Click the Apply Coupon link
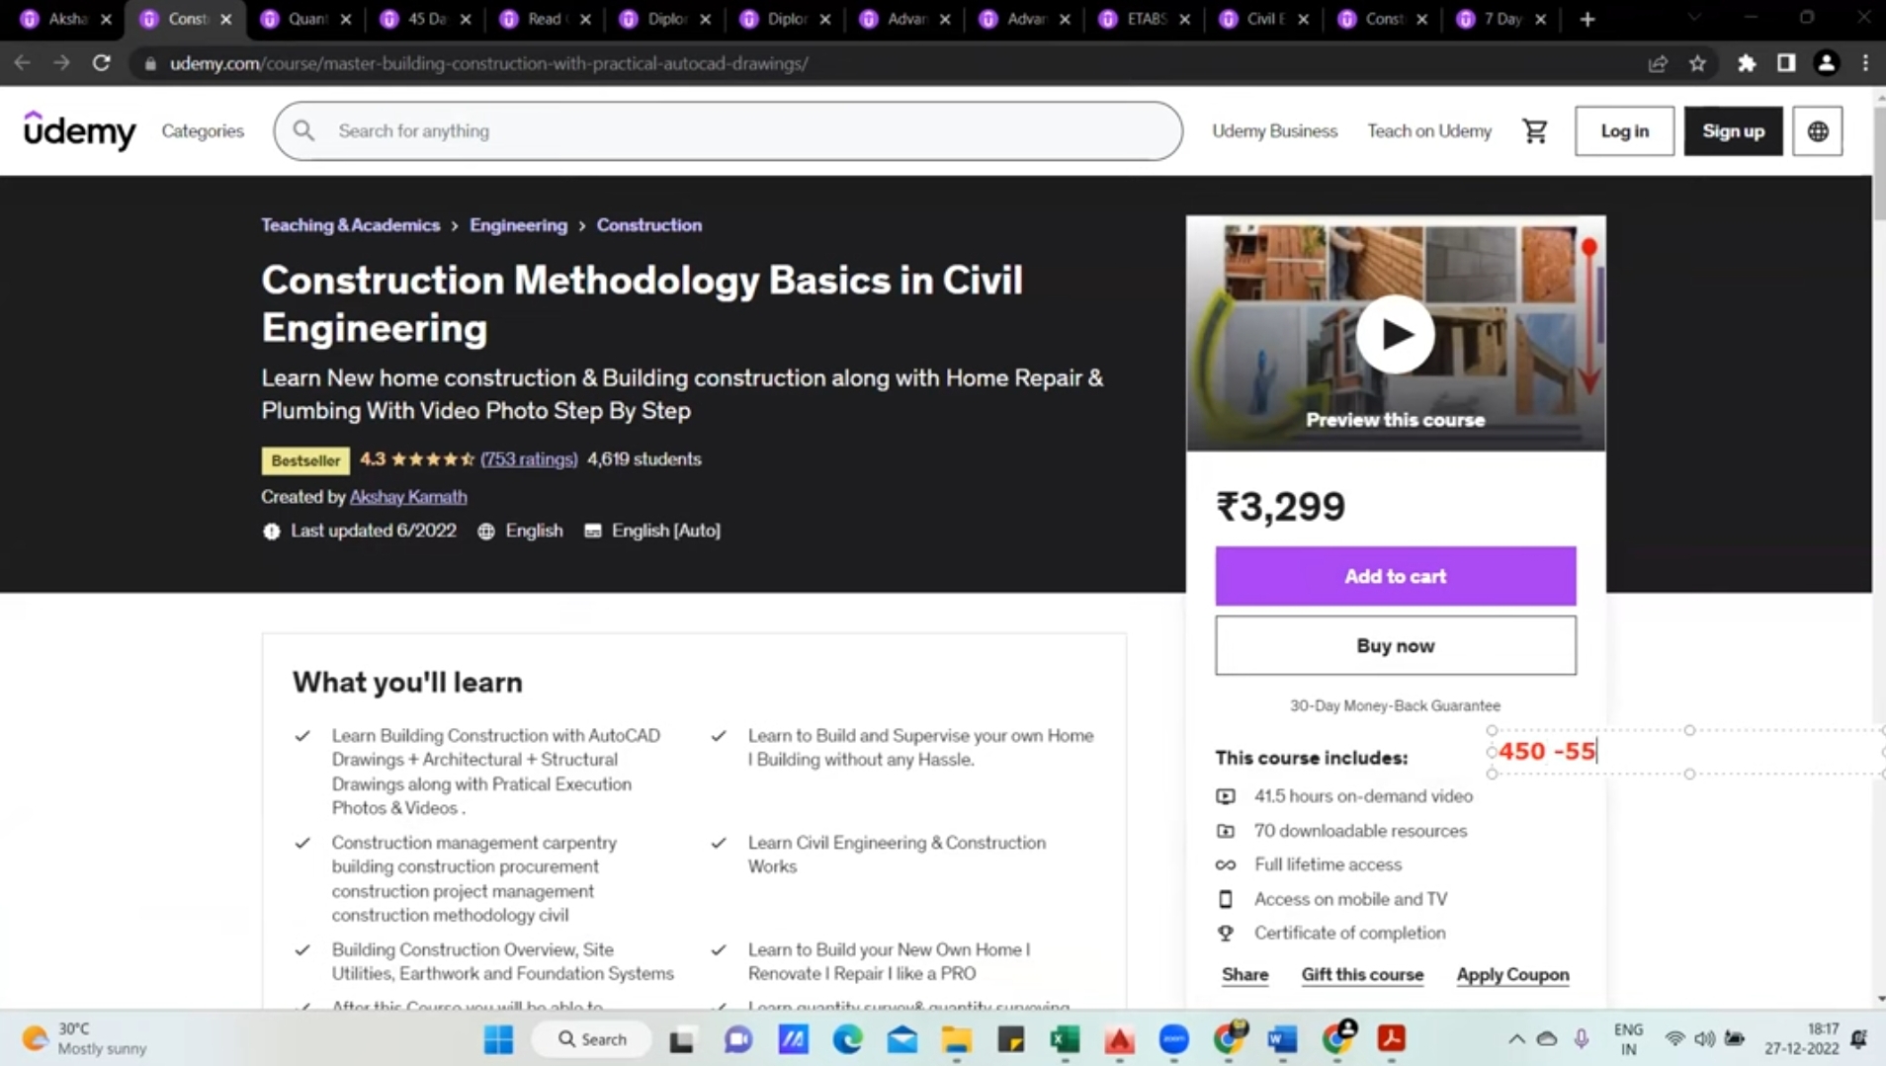The height and width of the screenshot is (1066, 1886). [1512, 975]
